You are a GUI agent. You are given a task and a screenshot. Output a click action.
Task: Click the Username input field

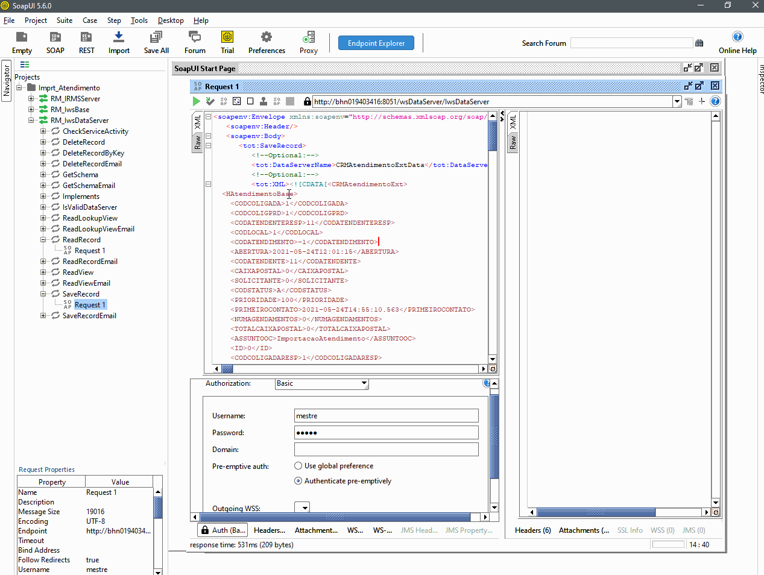[387, 416]
